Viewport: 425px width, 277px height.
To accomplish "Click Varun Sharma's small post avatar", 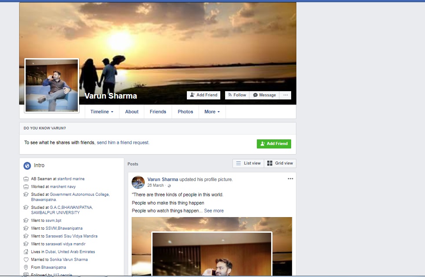I will [x=138, y=182].
